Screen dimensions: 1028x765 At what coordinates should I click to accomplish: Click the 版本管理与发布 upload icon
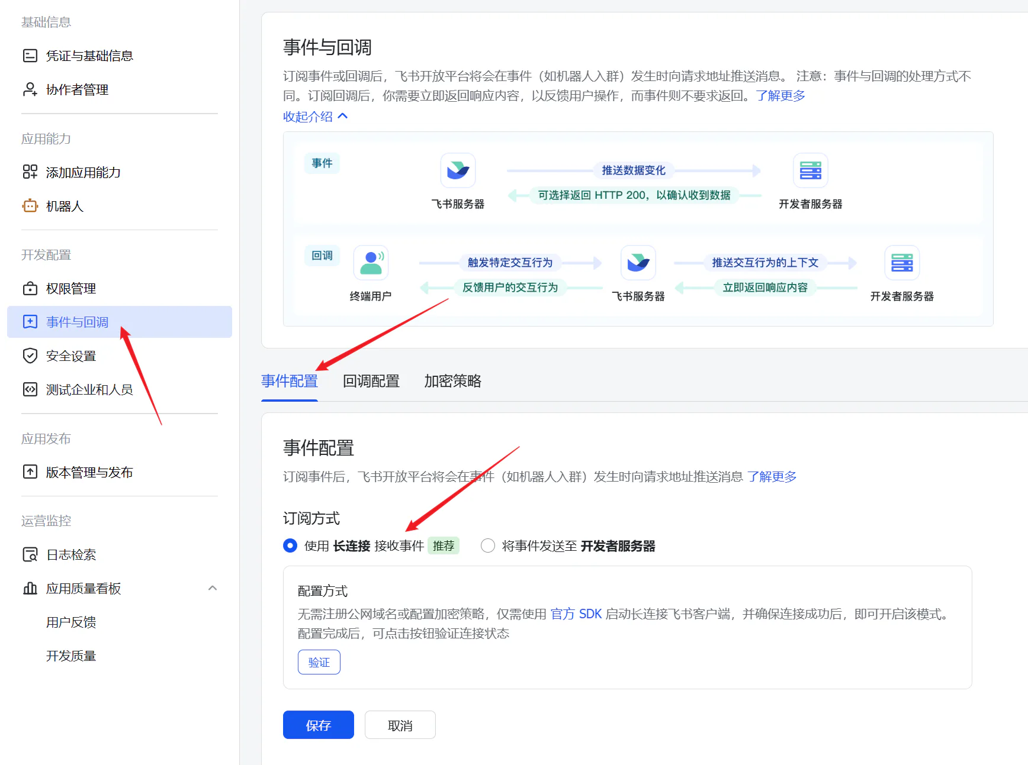click(30, 472)
